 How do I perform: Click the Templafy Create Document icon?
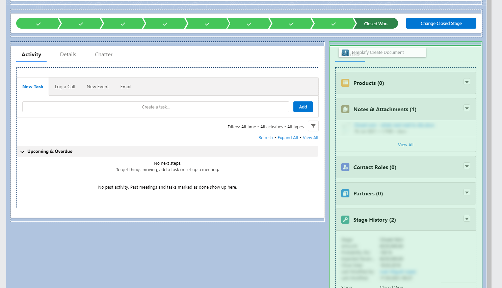pyautogui.click(x=345, y=53)
